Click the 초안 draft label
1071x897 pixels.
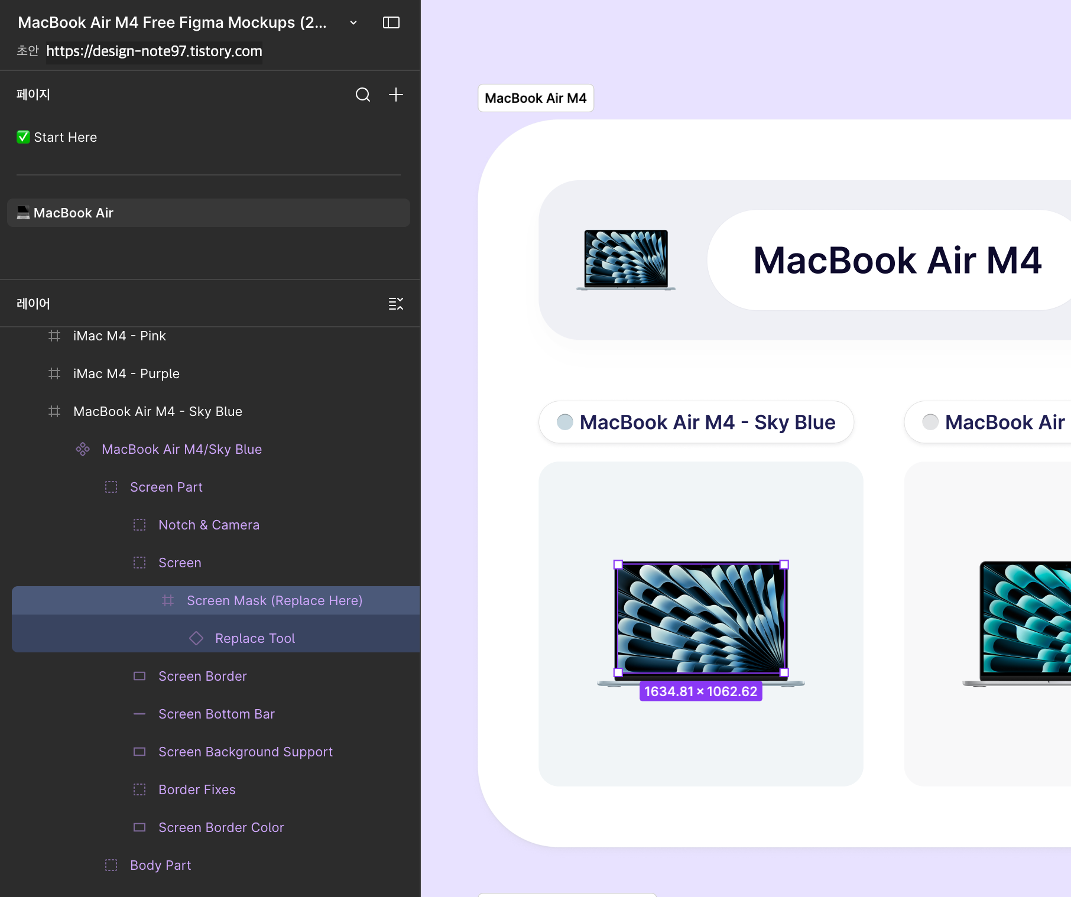pos(28,51)
